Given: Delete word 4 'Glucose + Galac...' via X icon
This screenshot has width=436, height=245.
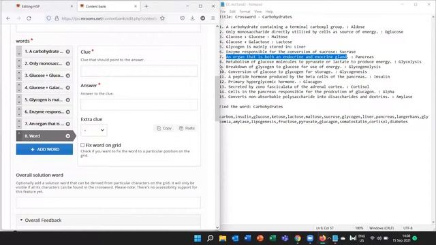Looking at the screenshot, I should point(68,88).
